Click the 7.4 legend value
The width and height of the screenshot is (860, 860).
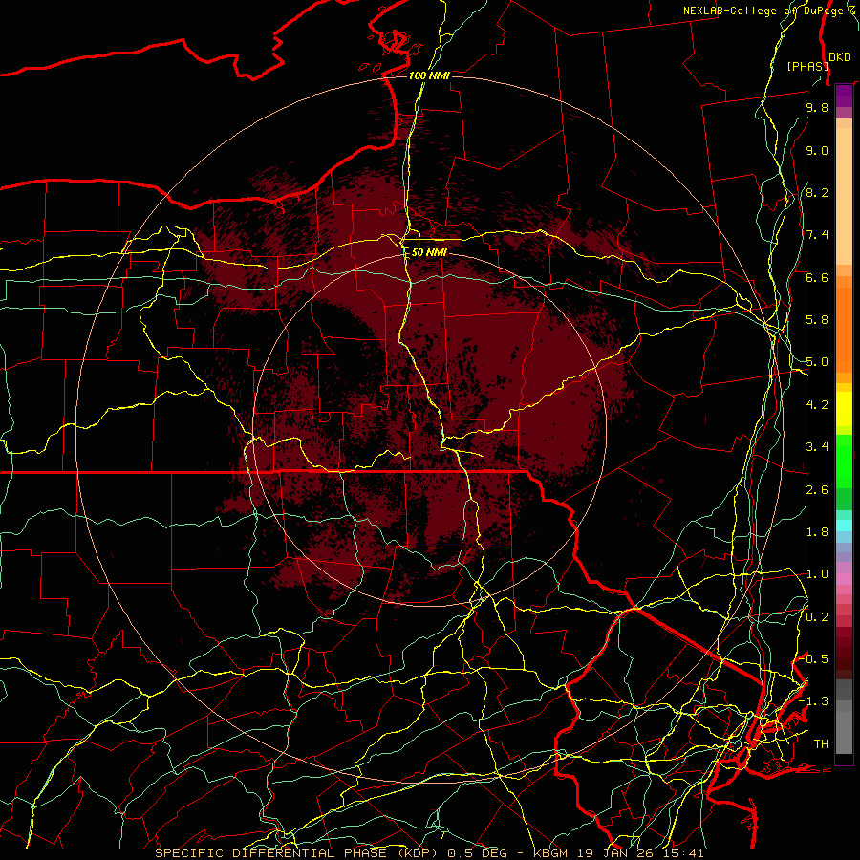pyautogui.click(x=817, y=235)
